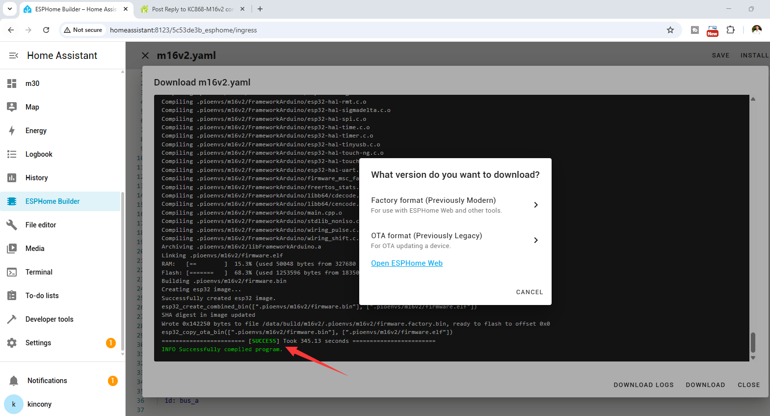Click the browser address bar URL
This screenshot has height=416, width=770.
184,30
